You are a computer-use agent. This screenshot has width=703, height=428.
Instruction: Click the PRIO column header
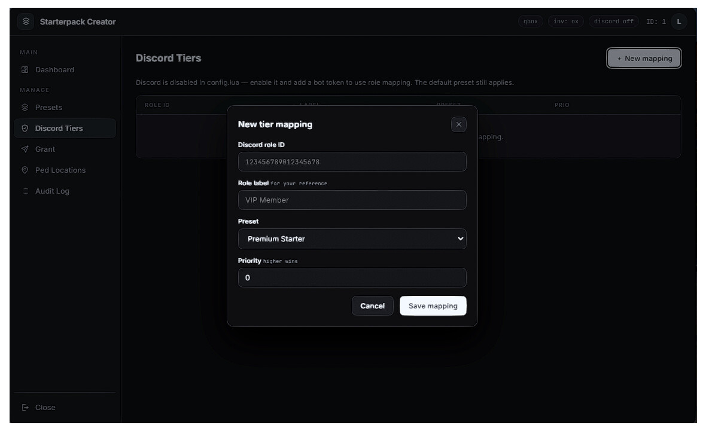(562, 105)
